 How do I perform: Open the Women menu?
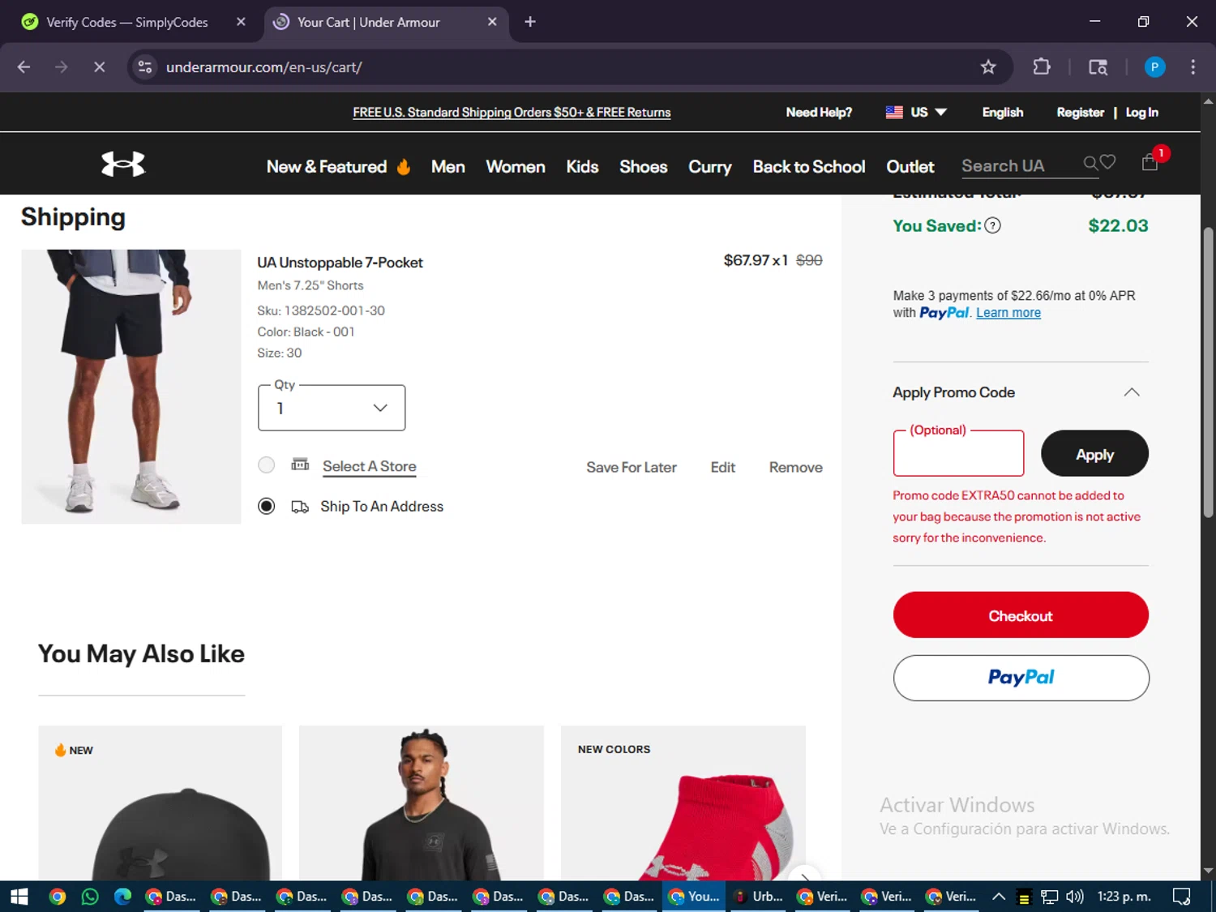[516, 167]
